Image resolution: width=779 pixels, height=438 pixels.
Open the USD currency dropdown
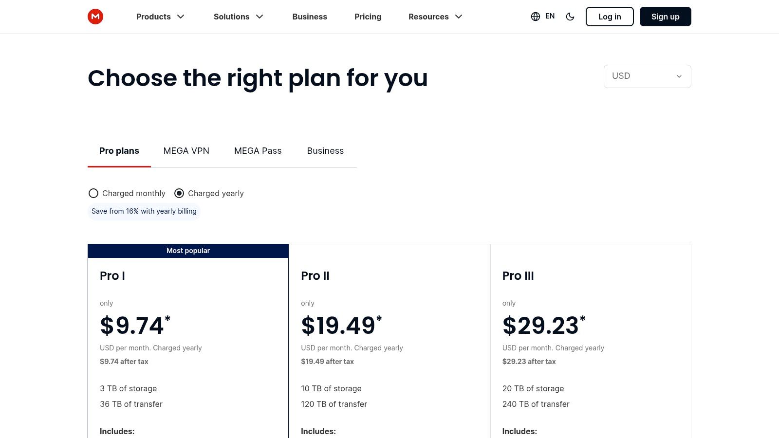(x=647, y=76)
